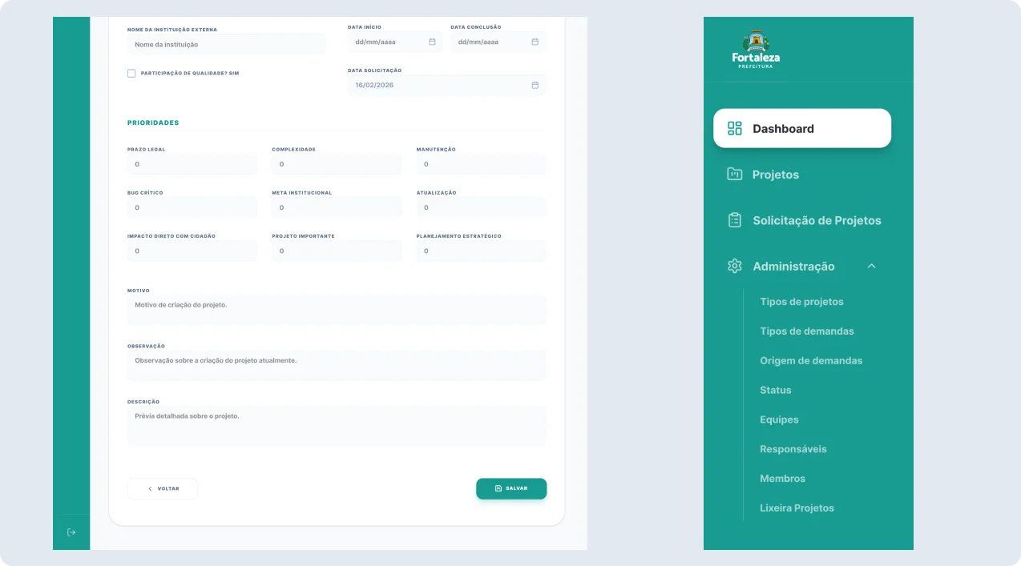This screenshot has width=1021, height=566.
Task: Collapse the Administração submenu chevron
Action: coord(872,266)
